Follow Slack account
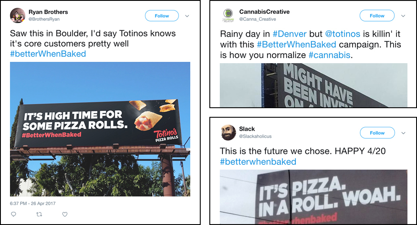Viewport: 417px width, 225px height. [x=377, y=133]
